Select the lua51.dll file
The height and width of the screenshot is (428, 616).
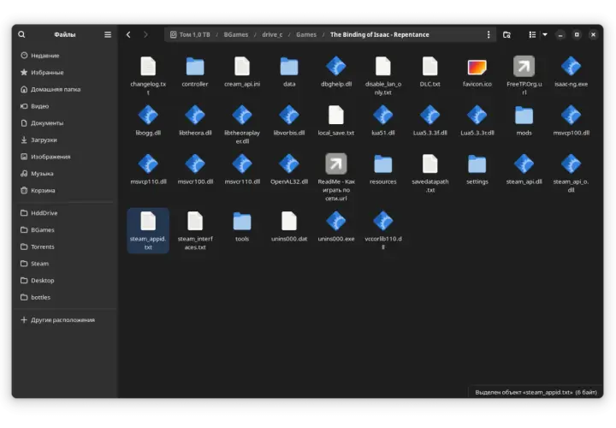click(x=383, y=121)
